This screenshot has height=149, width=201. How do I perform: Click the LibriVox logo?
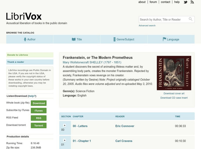pos(24,17)
